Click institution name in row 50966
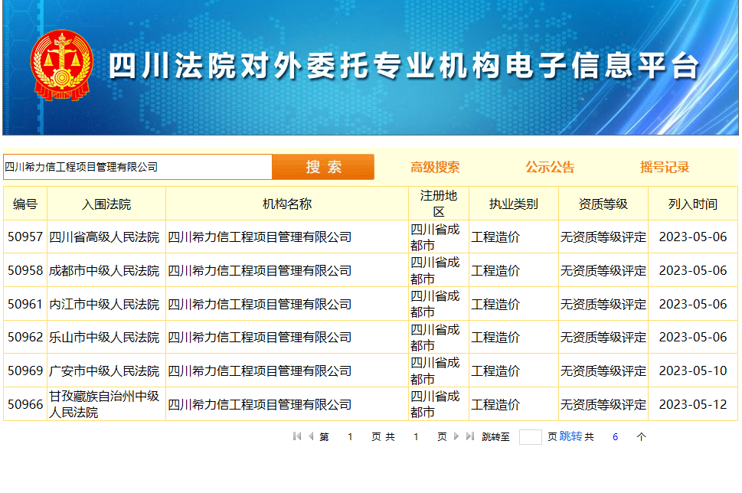The image size is (742, 493). [260, 404]
